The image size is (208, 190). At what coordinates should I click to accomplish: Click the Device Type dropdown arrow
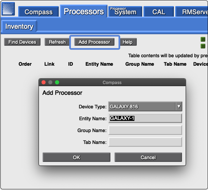tap(179, 106)
